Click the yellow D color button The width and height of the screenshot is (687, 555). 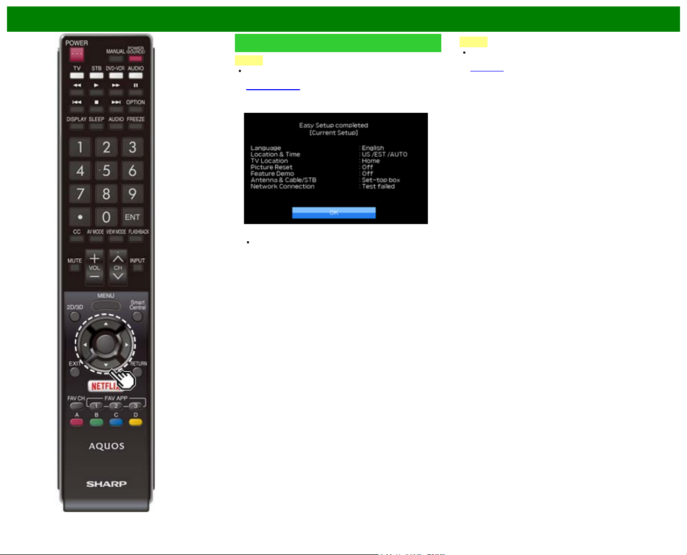pyautogui.click(x=135, y=422)
